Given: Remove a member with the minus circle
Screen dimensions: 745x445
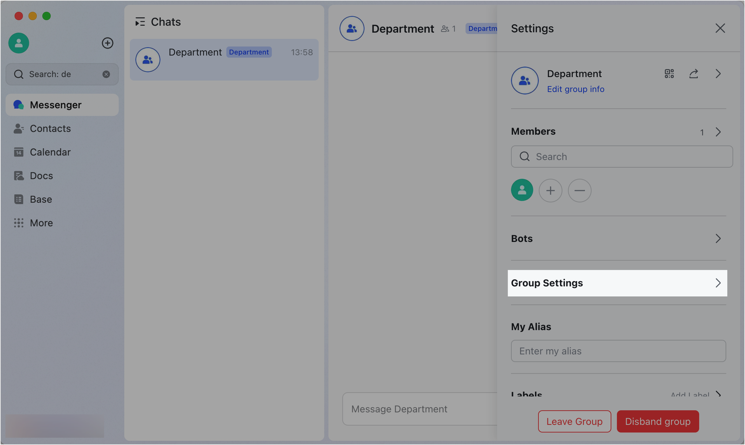Looking at the screenshot, I should 579,191.
